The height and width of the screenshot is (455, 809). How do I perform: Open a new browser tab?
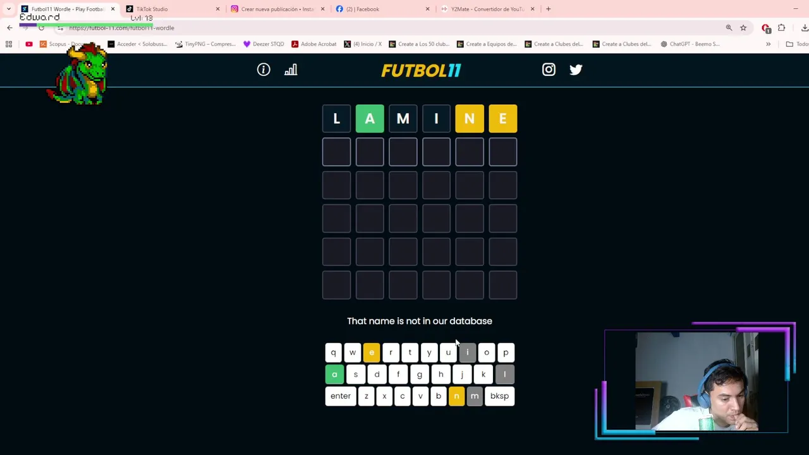(x=548, y=9)
